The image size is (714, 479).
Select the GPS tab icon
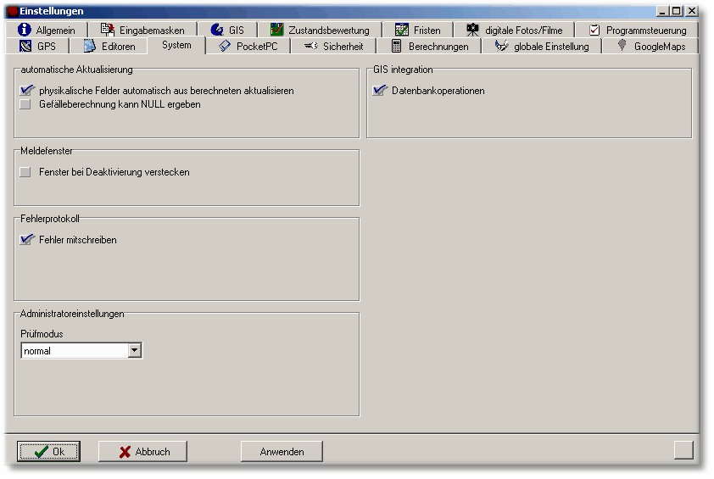coord(25,46)
